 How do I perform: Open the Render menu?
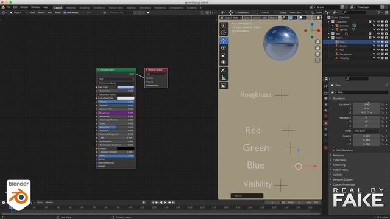click(x=24, y=7)
